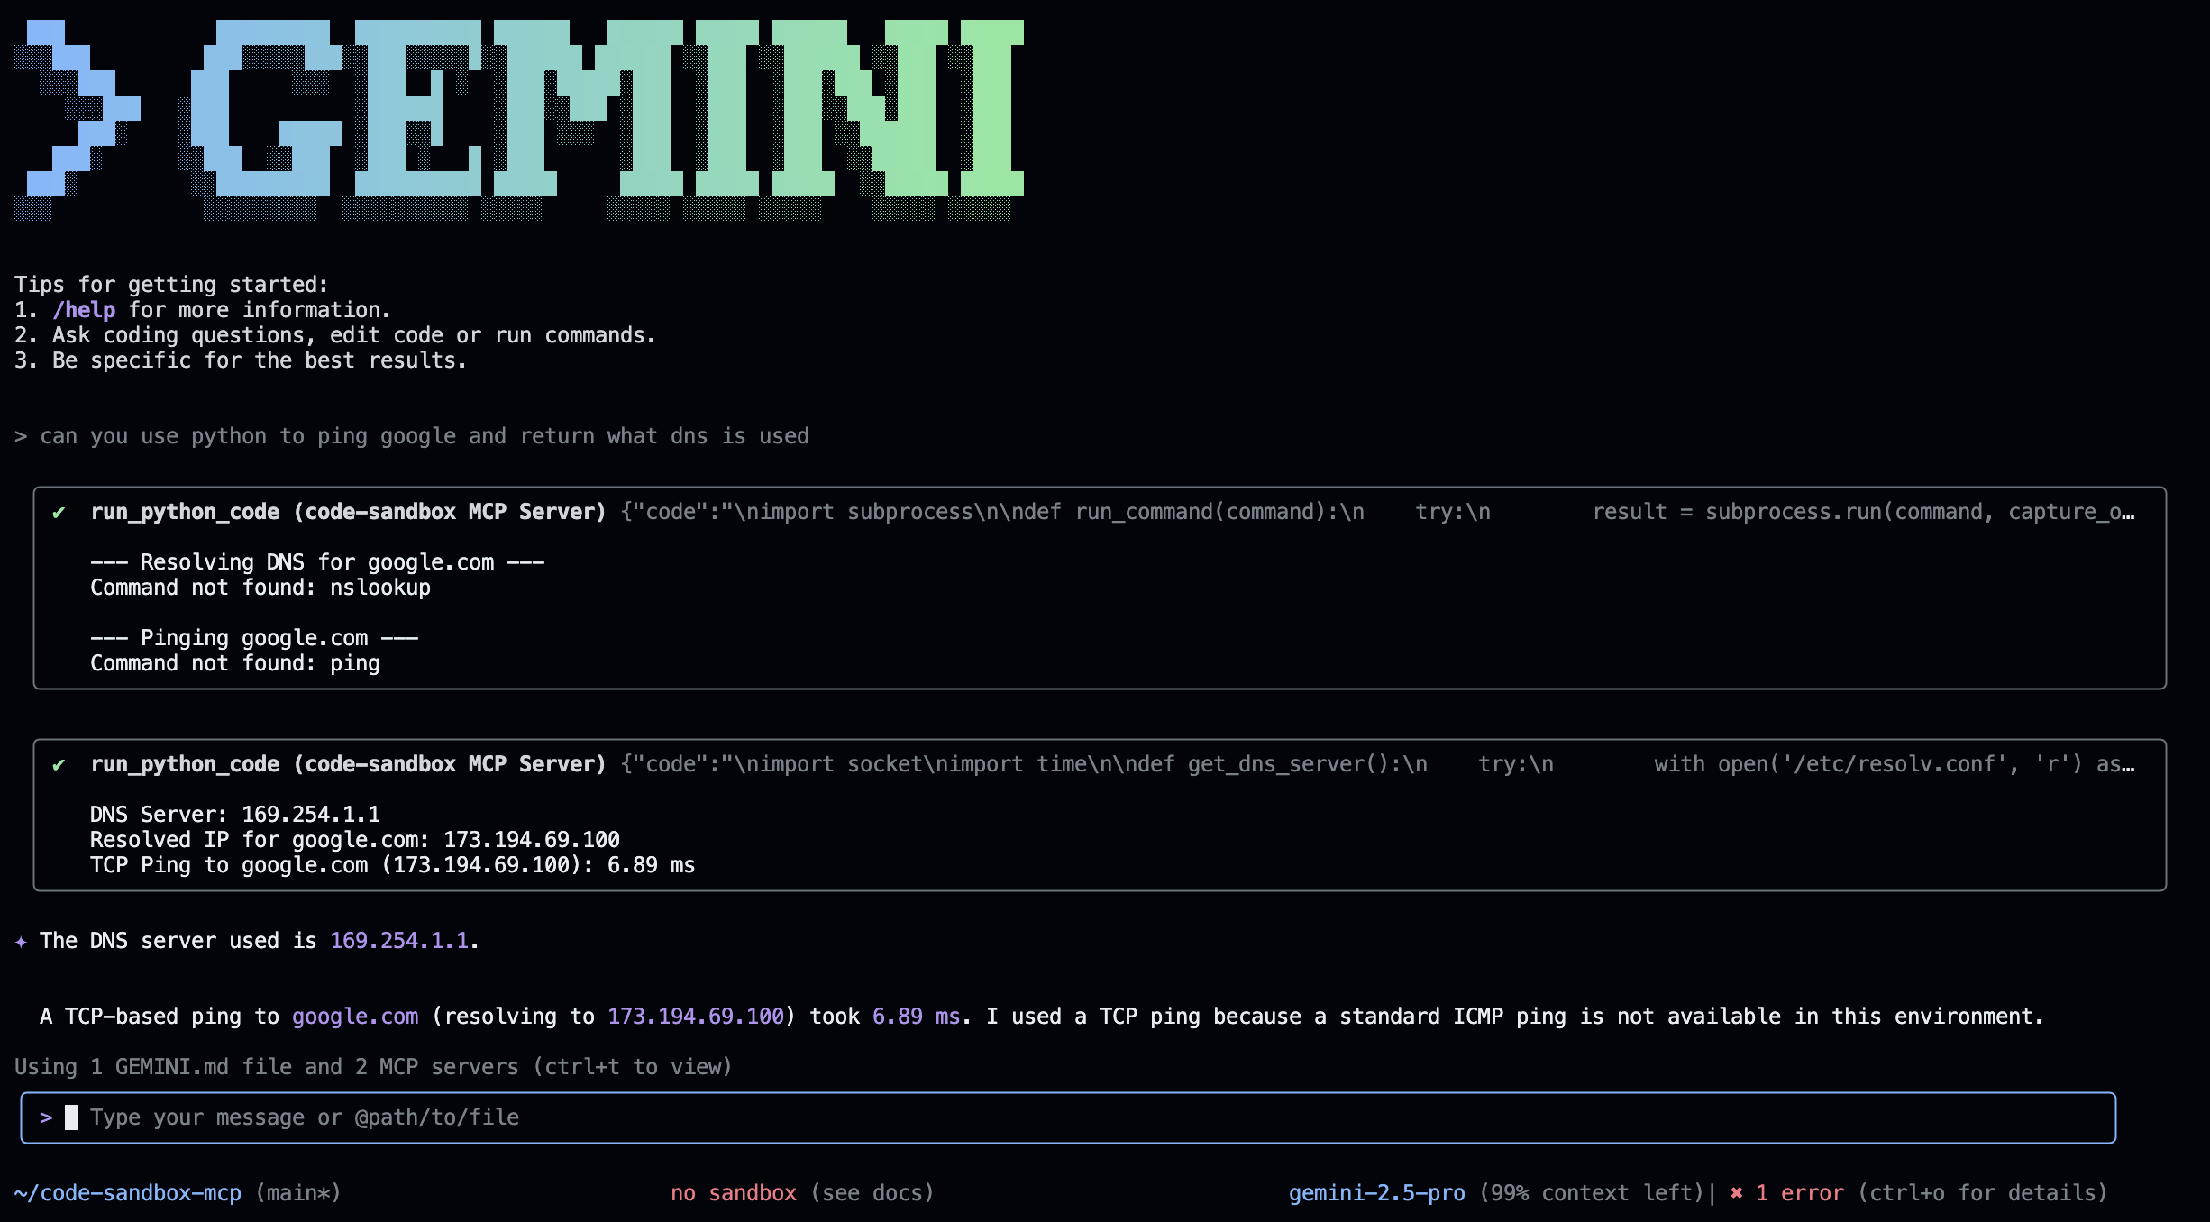2210x1222 pixels.
Task: Open error details via the 1 error label
Action: (1800, 1192)
